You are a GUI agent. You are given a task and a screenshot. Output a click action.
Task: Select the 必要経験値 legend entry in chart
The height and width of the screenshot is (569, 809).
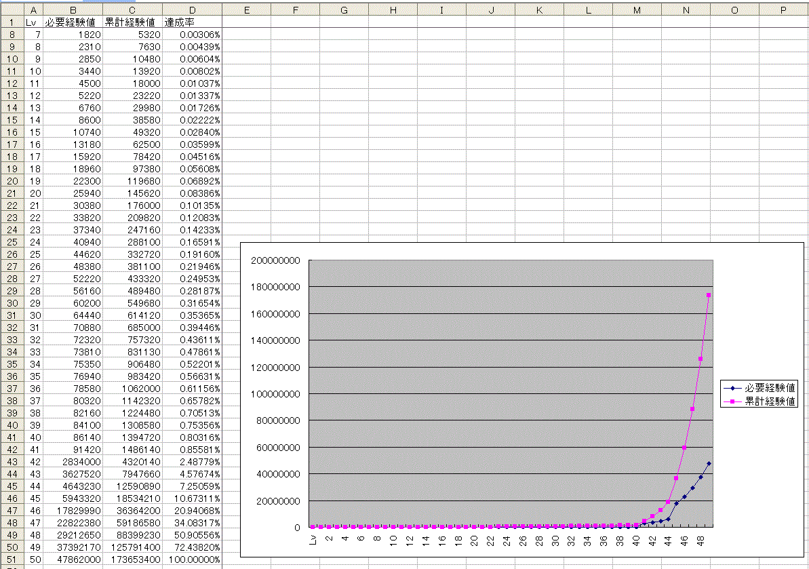pyautogui.click(x=759, y=388)
